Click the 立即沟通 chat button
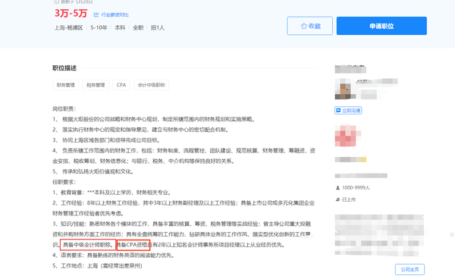This screenshot has width=455, height=279. [x=348, y=111]
